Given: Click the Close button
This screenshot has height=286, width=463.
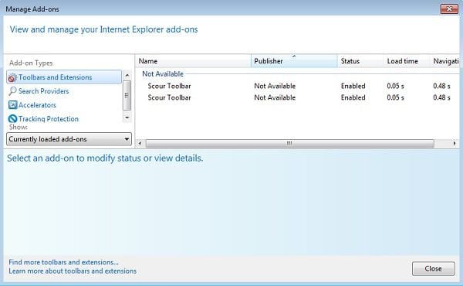Looking at the screenshot, I should pos(434,268).
